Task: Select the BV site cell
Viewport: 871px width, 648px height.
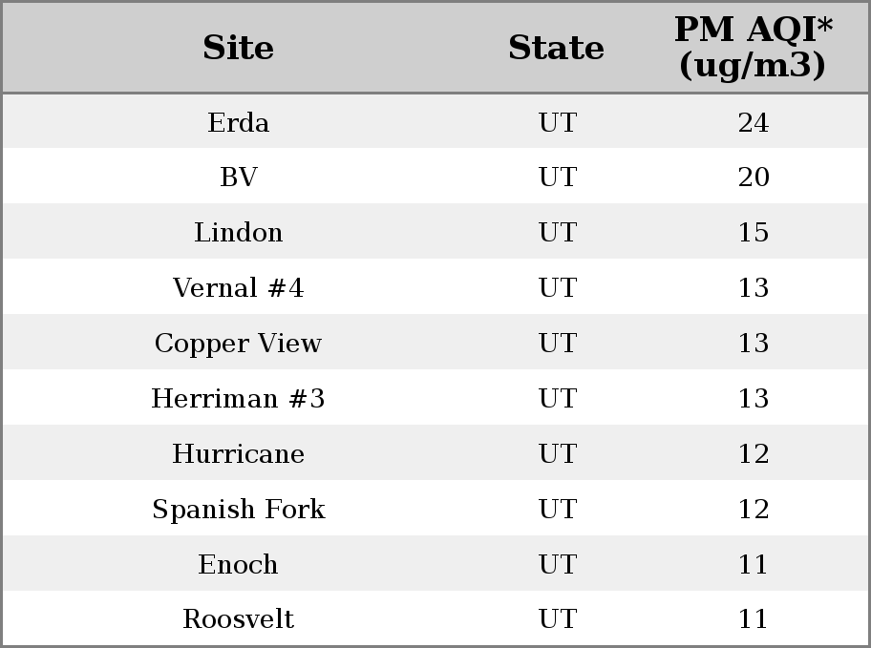Action: (x=239, y=178)
